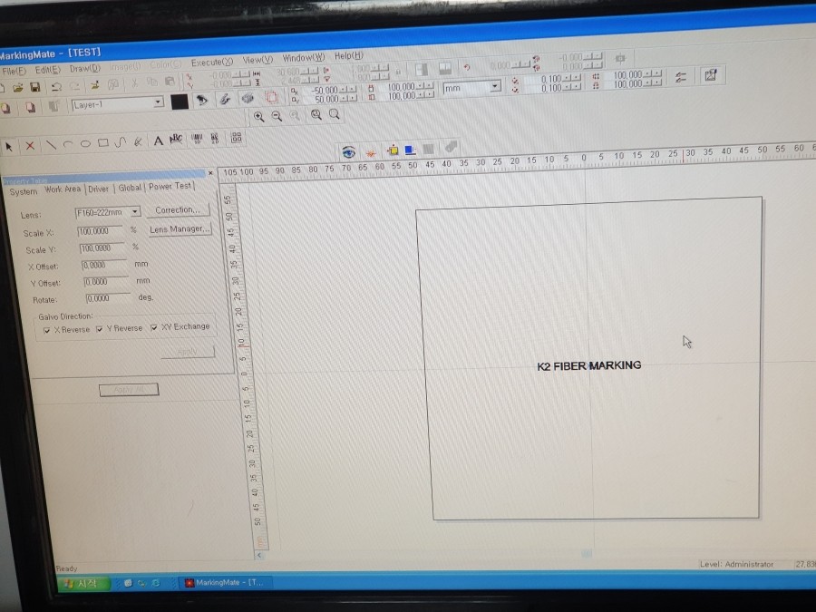Pick the Rectangle drawing tool
816x612 pixels.
102,142
